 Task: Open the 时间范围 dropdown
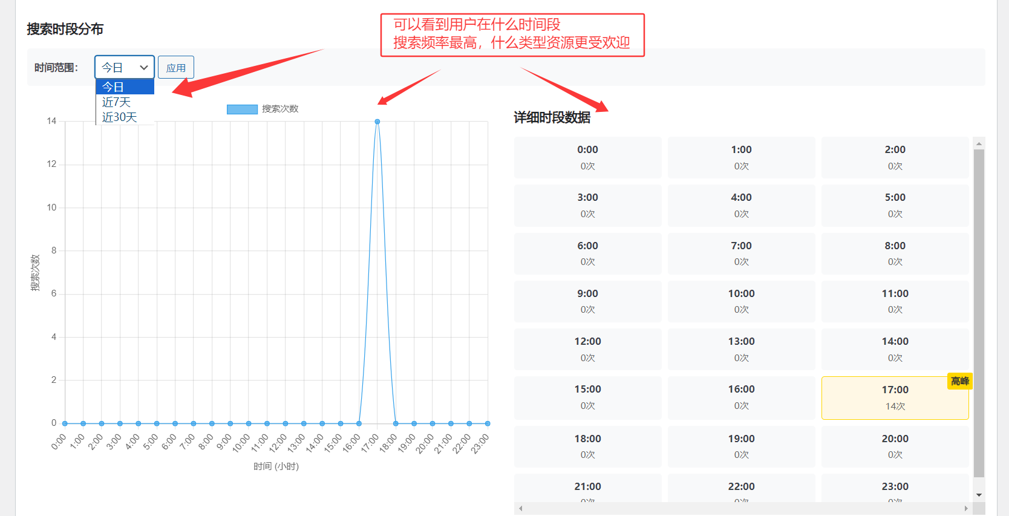point(124,67)
